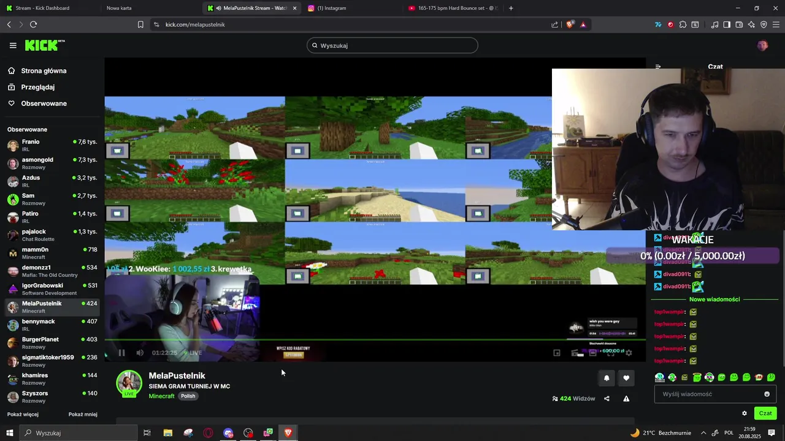
Task: Open Brave Wallet icon
Action: coord(739,24)
